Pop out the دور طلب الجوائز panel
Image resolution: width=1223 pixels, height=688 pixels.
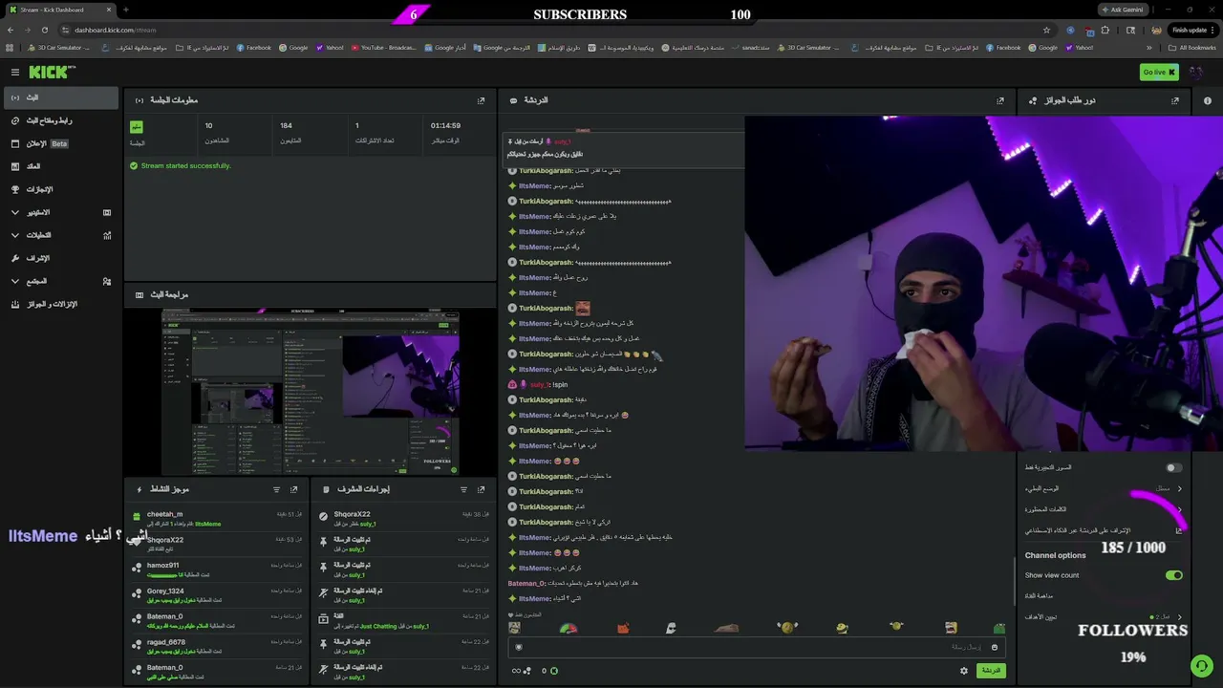click(x=1175, y=100)
